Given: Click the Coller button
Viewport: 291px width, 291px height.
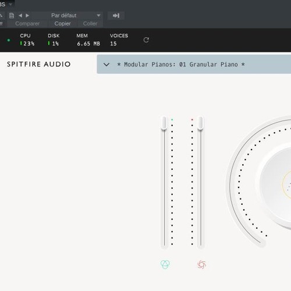Looking at the screenshot, I should coord(90,24).
